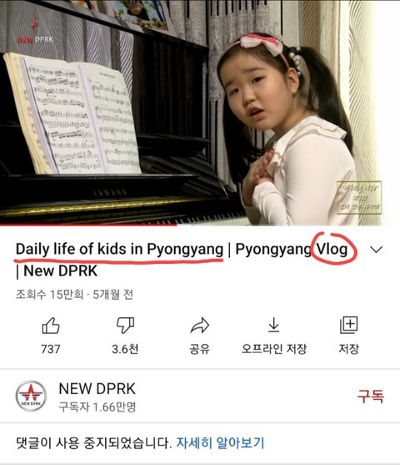Click the NEW DPRK watermark logo in video
The image size is (400, 465).
point(35,31)
